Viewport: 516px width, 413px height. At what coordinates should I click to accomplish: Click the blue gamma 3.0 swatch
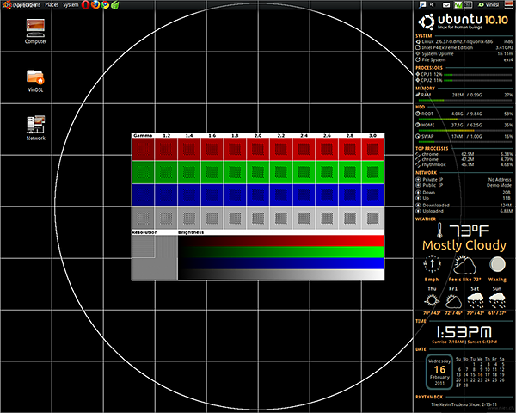click(x=373, y=195)
